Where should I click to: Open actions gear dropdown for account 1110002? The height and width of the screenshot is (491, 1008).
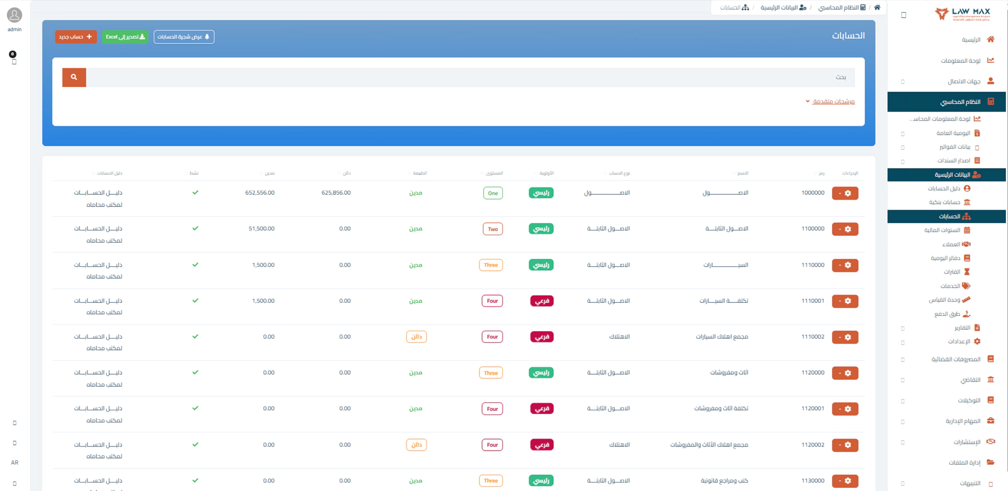pos(845,337)
